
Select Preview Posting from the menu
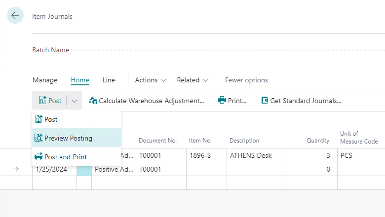point(68,138)
